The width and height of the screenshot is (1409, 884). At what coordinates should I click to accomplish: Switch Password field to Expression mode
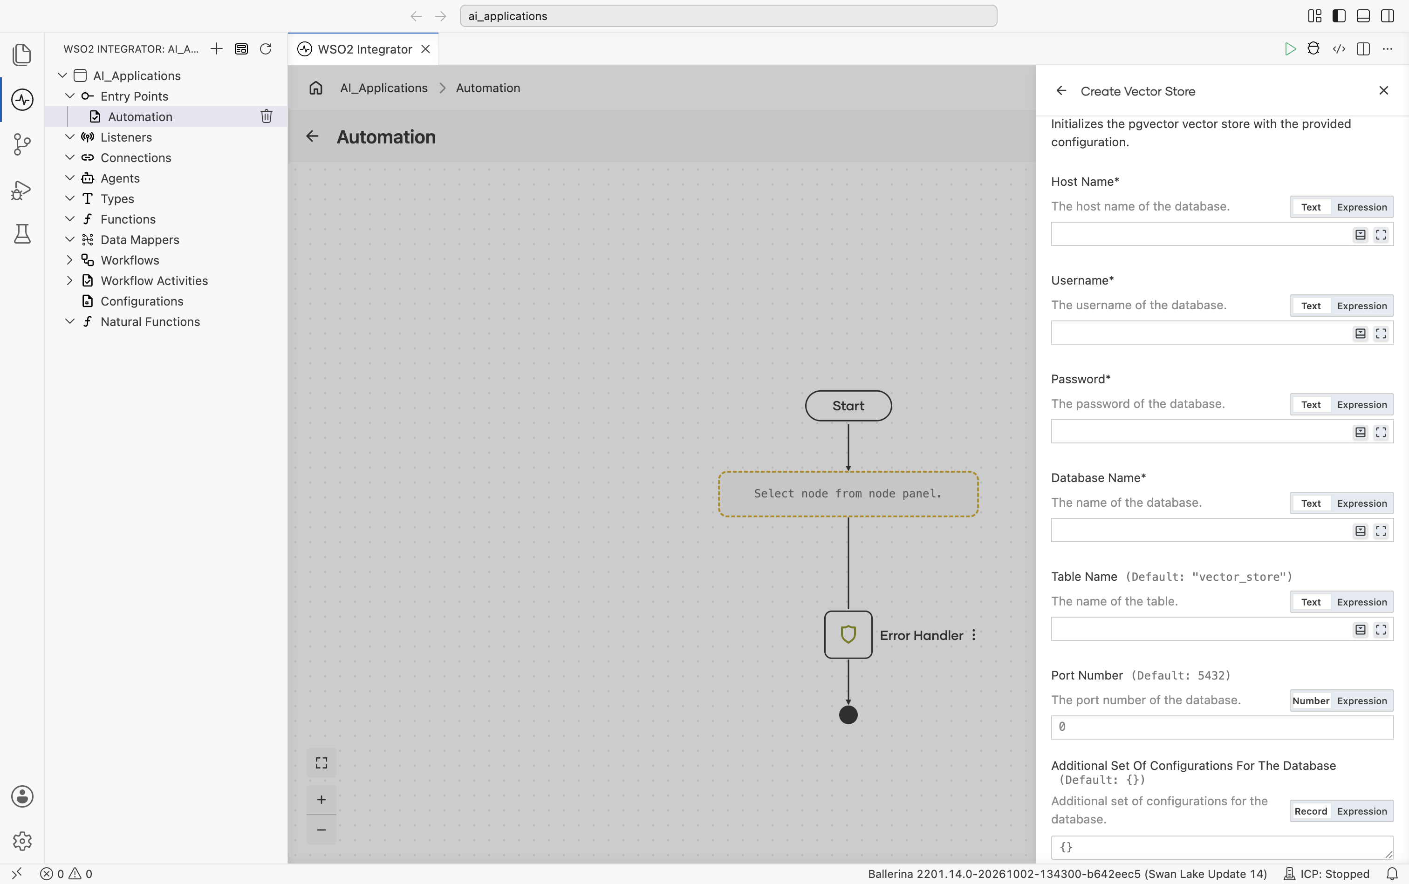[1361, 405]
